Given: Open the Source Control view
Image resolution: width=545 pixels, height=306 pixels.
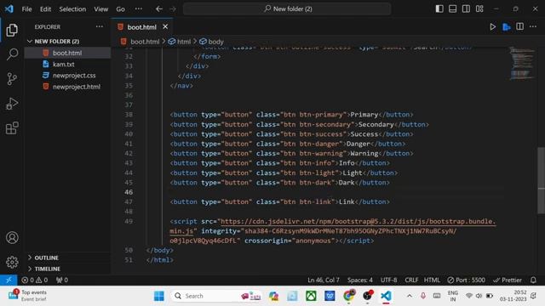Looking at the screenshot, I should pyautogui.click(x=12, y=79).
